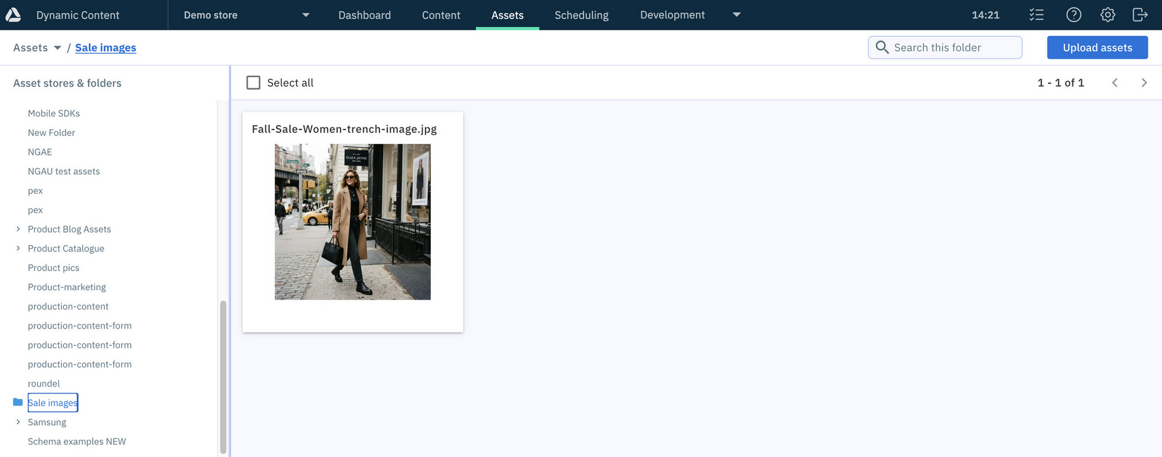Click the Dynamic Content title

pos(78,15)
